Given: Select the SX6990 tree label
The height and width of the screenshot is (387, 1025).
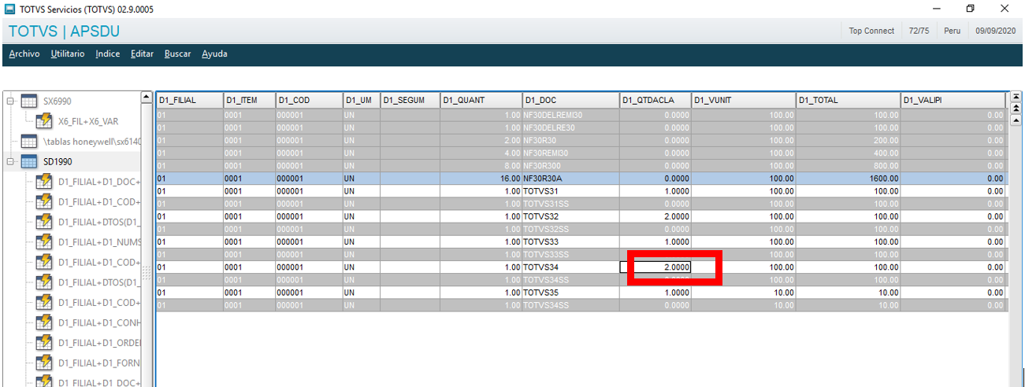Looking at the screenshot, I should coord(58,101).
